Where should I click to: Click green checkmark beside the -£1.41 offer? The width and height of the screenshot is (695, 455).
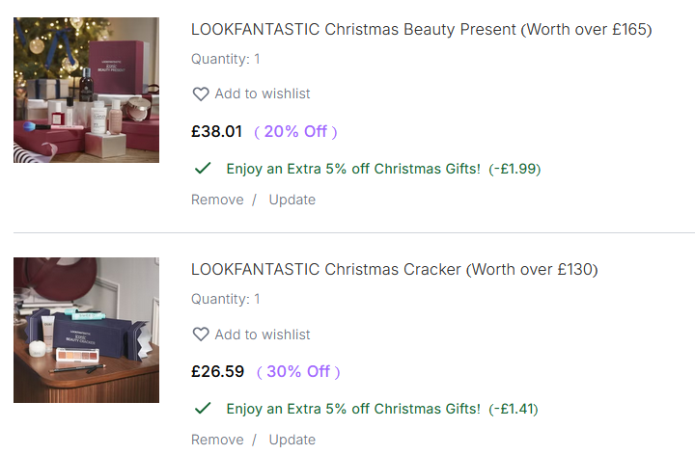(203, 409)
